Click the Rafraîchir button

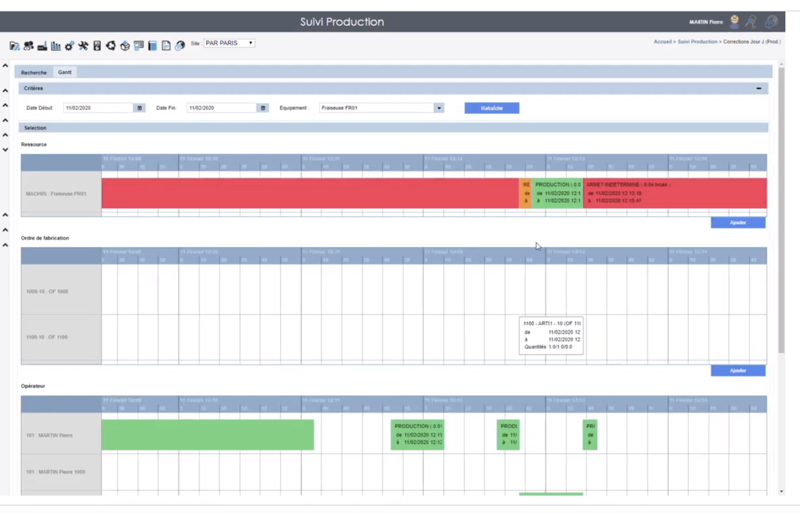pyautogui.click(x=492, y=108)
